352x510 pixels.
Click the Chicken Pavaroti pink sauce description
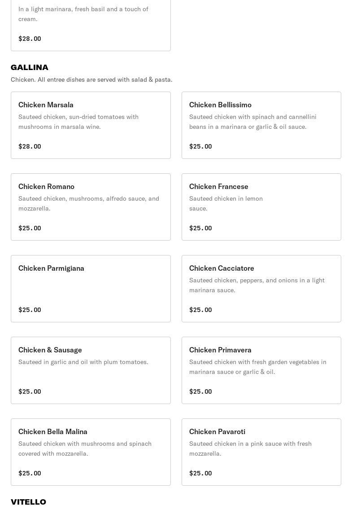(250, 448)
